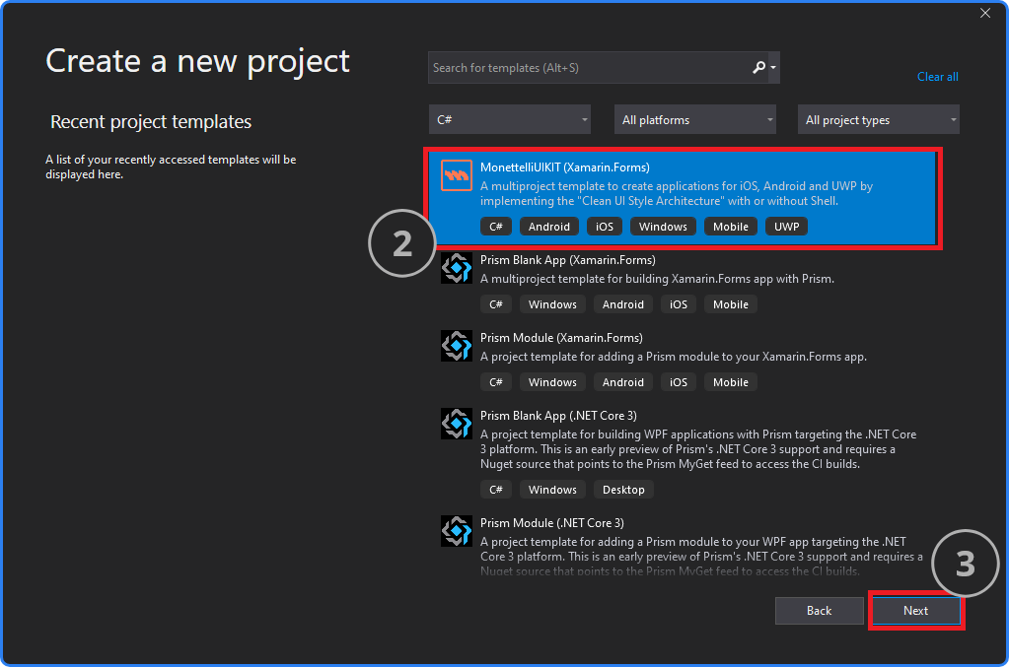Click the iOS tag on MonettelliUIKIT
Viewport: 1009px width, 667px height.
coord(605,227)
